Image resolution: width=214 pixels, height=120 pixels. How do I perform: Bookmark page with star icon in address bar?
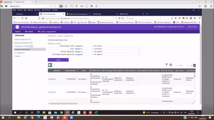tap(123, 18)
